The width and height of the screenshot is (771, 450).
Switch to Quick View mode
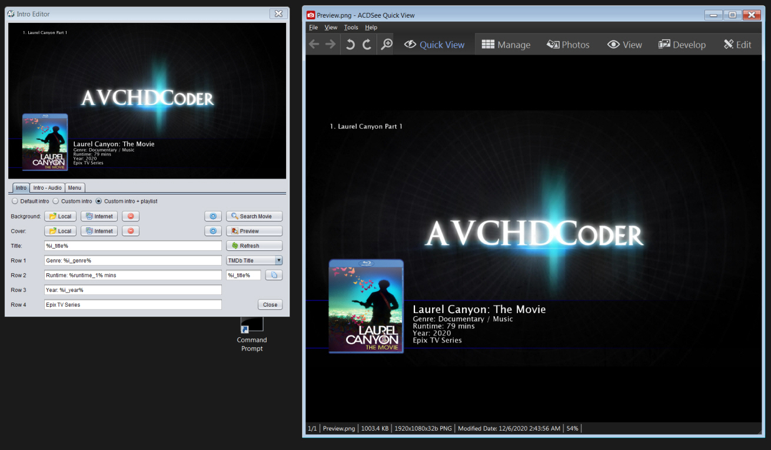click(434, 45)
